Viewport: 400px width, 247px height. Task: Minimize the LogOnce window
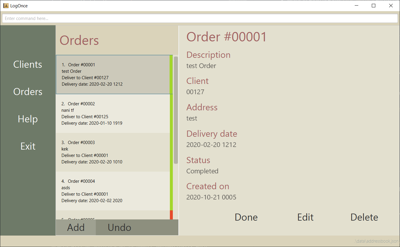tap(357, 6)
